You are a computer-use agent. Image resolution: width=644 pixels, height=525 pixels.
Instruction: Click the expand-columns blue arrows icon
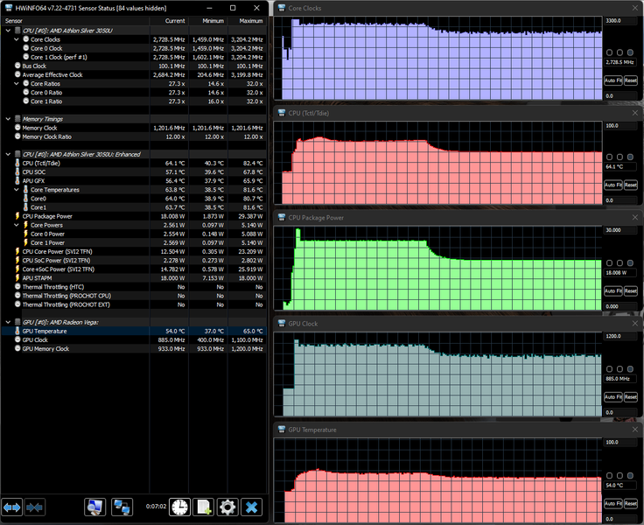[x=12, y=507]
